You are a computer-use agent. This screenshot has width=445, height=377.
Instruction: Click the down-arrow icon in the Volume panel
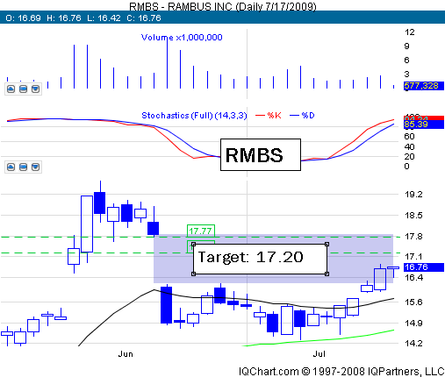click(35, 89)
